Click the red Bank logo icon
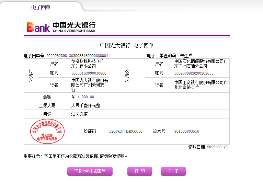Viewport: 263px width, 182px height. [x=38, y=27]
